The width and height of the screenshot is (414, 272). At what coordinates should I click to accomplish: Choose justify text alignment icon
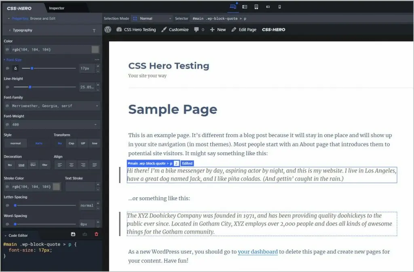click(x=95, y=165)
